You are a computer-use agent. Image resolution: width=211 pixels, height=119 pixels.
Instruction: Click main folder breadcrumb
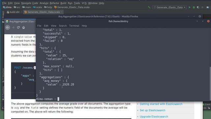[27, 7]
